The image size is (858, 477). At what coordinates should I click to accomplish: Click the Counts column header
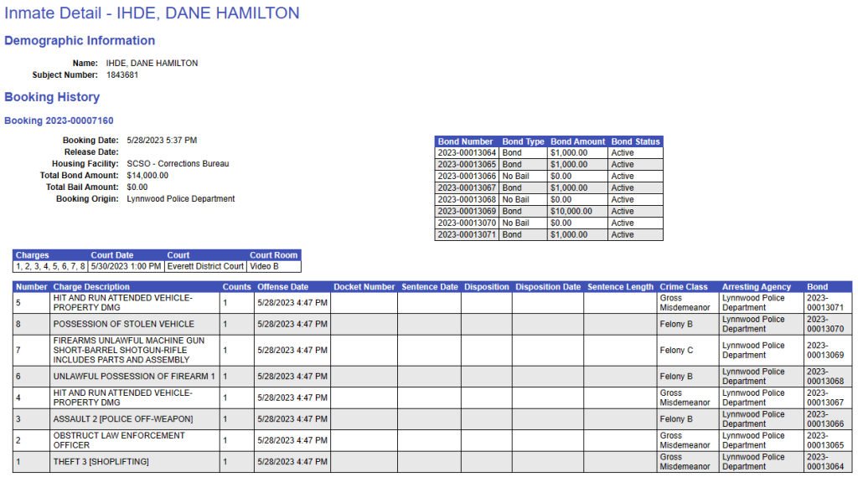coord(236,287)
